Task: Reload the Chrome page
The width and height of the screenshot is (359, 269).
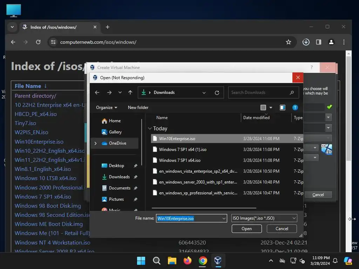Action: coord(38,42)
